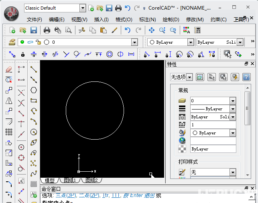
Task: Open the 插入(I) menu
Action: pyautogui.click(x=102, y=20)
